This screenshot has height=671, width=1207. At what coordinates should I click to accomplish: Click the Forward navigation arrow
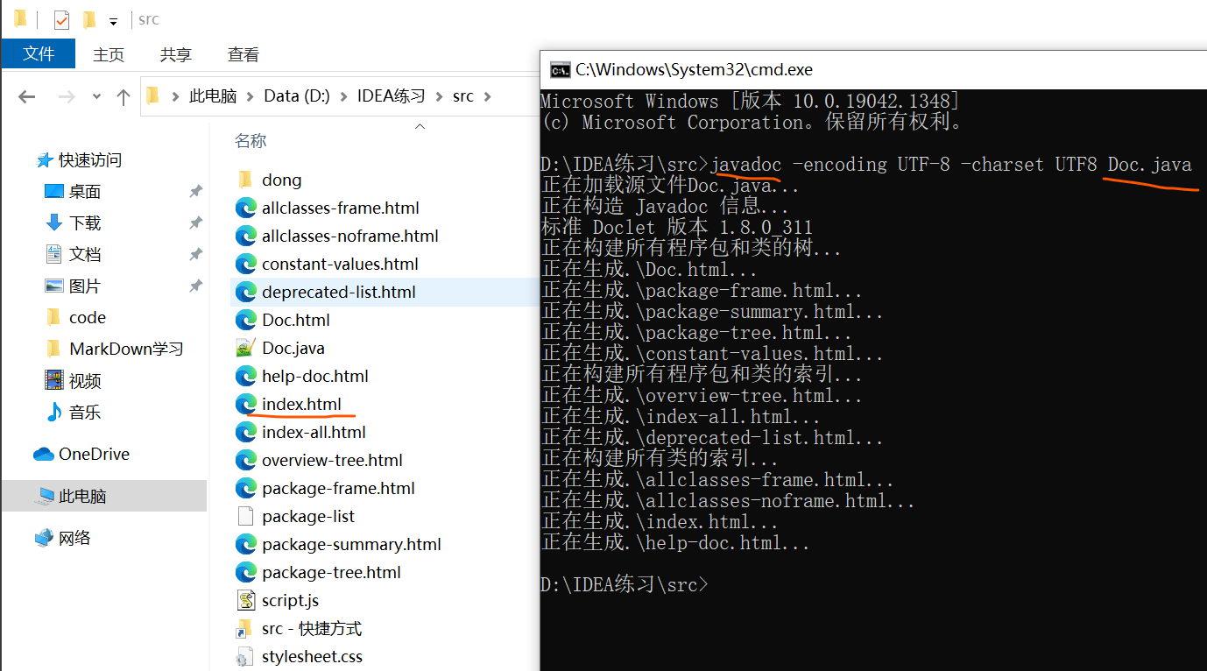pyautogui.click(x=67, y=96)
